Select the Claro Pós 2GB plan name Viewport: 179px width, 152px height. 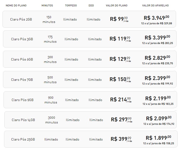[x=21, y=19]
